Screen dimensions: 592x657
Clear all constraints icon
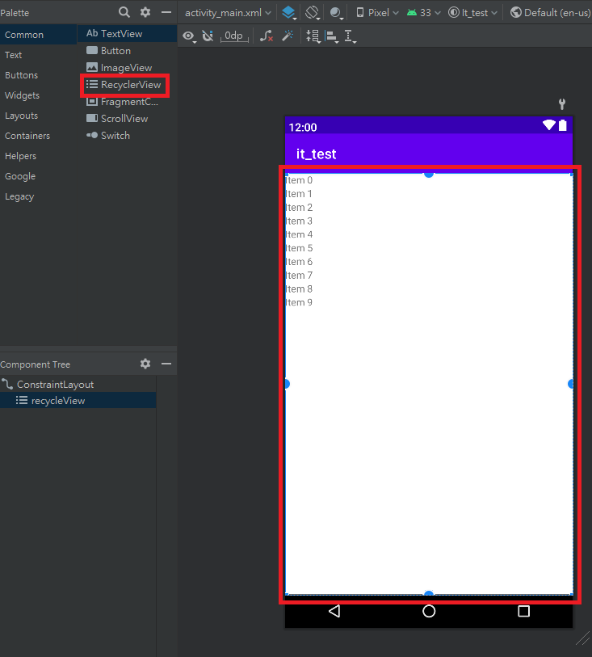267,36
